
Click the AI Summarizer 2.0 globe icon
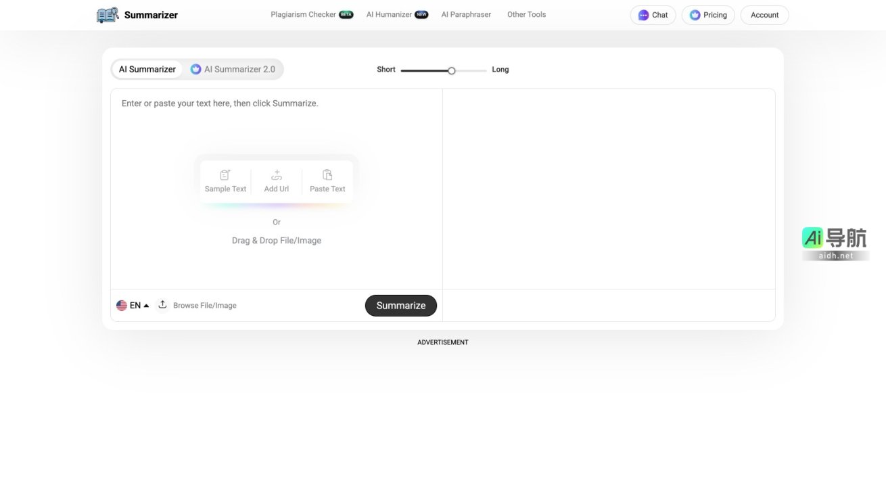coord(196,68)
